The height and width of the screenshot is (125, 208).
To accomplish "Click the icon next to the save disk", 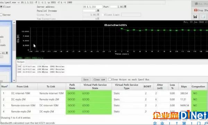I will click(203, 17).
